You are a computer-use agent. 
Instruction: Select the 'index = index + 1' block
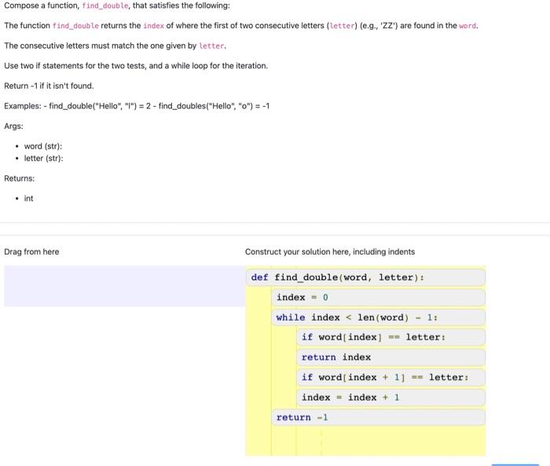(x=390, y=397)
